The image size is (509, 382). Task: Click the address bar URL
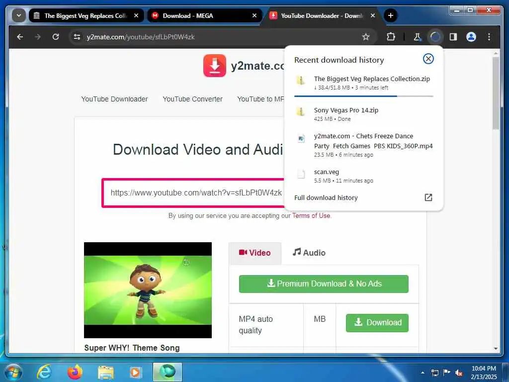[141, 37]
